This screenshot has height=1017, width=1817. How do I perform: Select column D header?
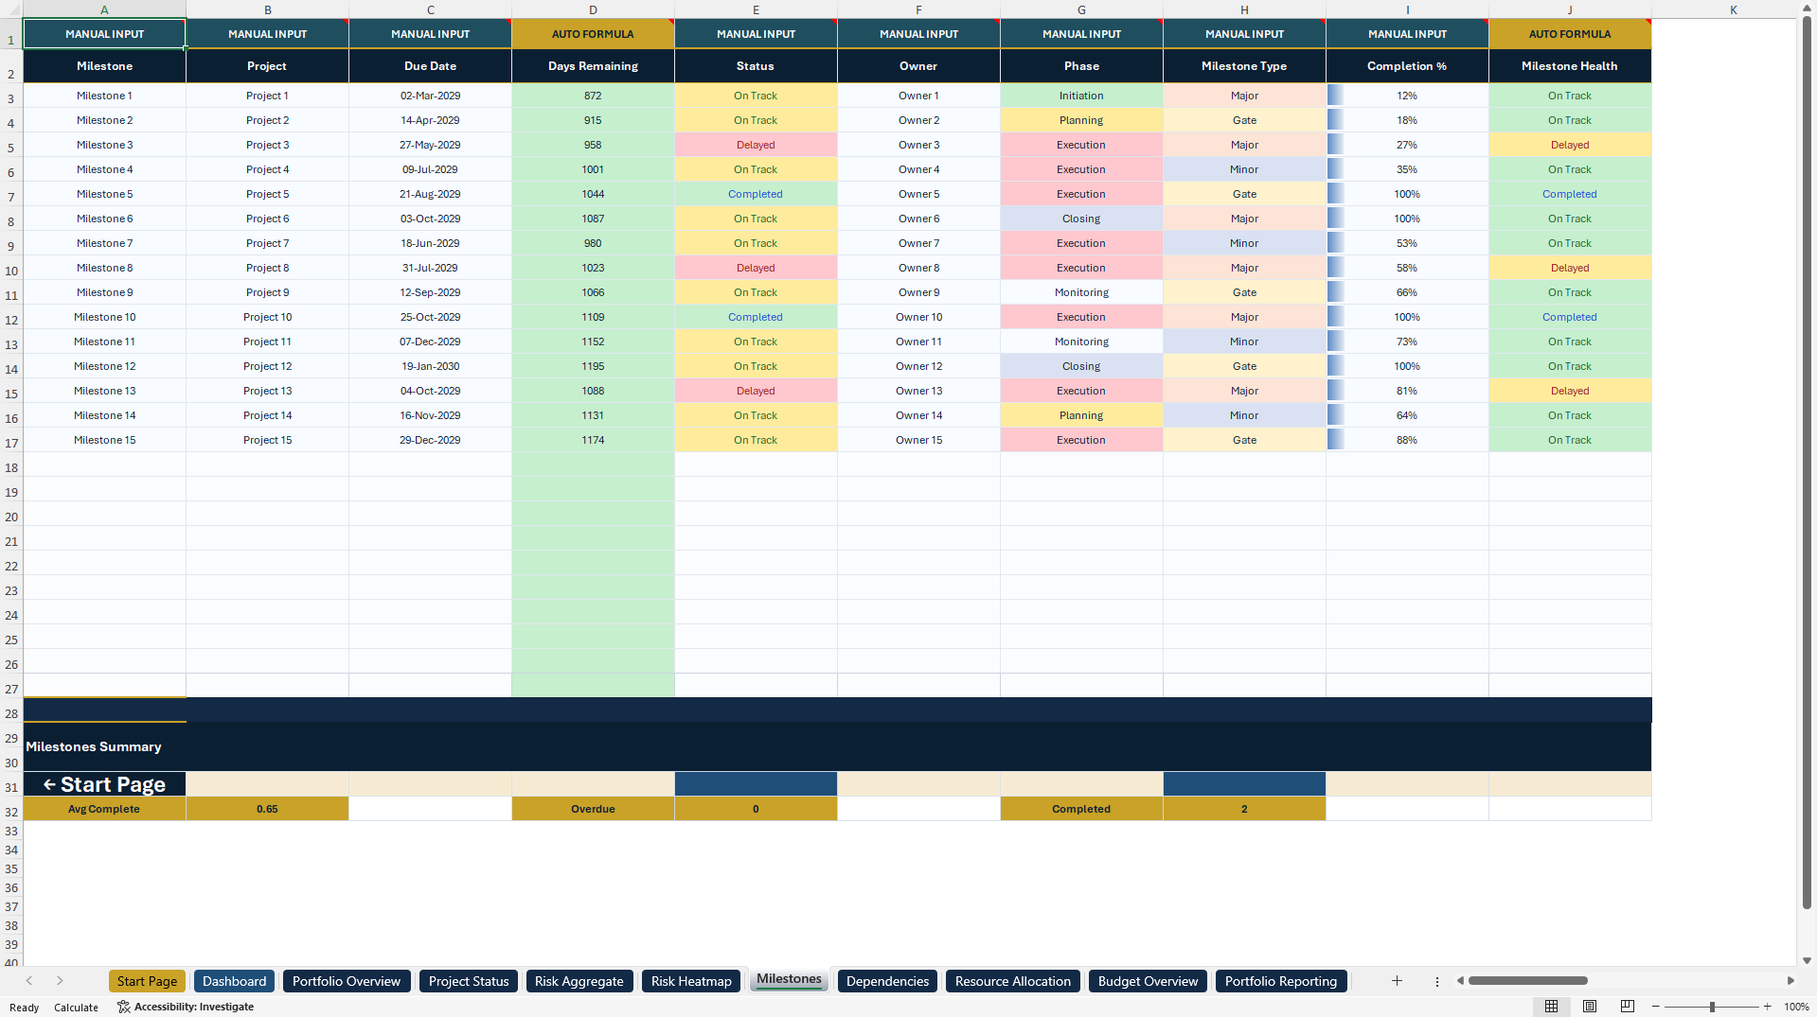(x=593, y=9)
